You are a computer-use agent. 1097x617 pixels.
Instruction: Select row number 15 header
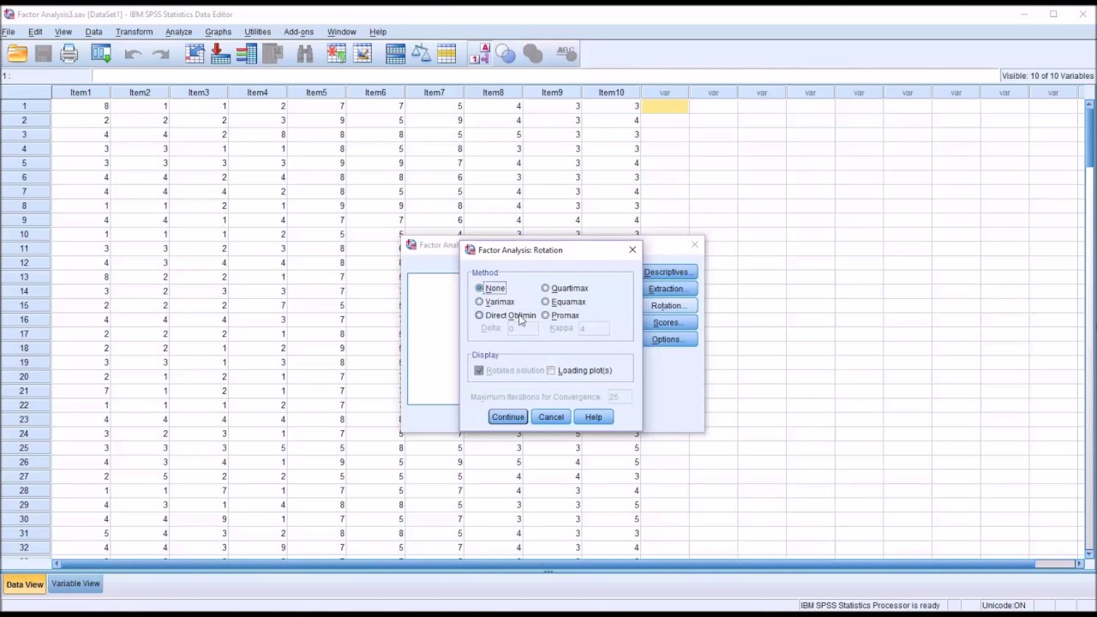tap(25, 305)
